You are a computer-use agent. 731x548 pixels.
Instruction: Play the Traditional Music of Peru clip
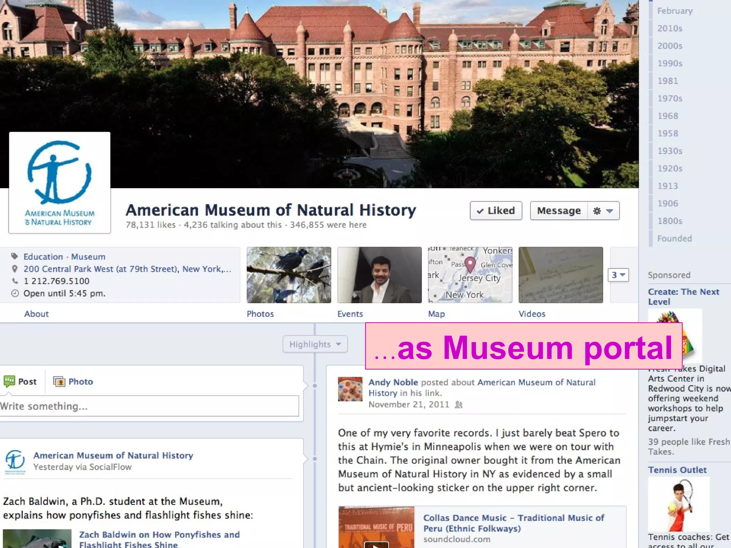[376, 545]
